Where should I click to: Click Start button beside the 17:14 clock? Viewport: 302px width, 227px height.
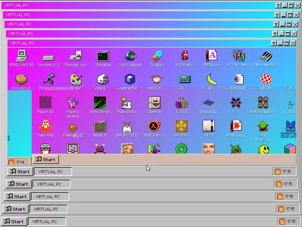tap(46, 159)
